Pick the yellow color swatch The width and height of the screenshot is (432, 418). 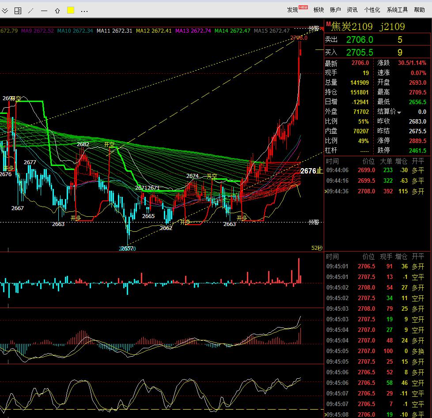71,11
